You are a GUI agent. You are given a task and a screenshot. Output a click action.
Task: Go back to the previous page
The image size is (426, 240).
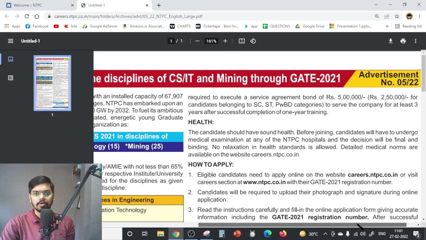(x=7, y=16)
